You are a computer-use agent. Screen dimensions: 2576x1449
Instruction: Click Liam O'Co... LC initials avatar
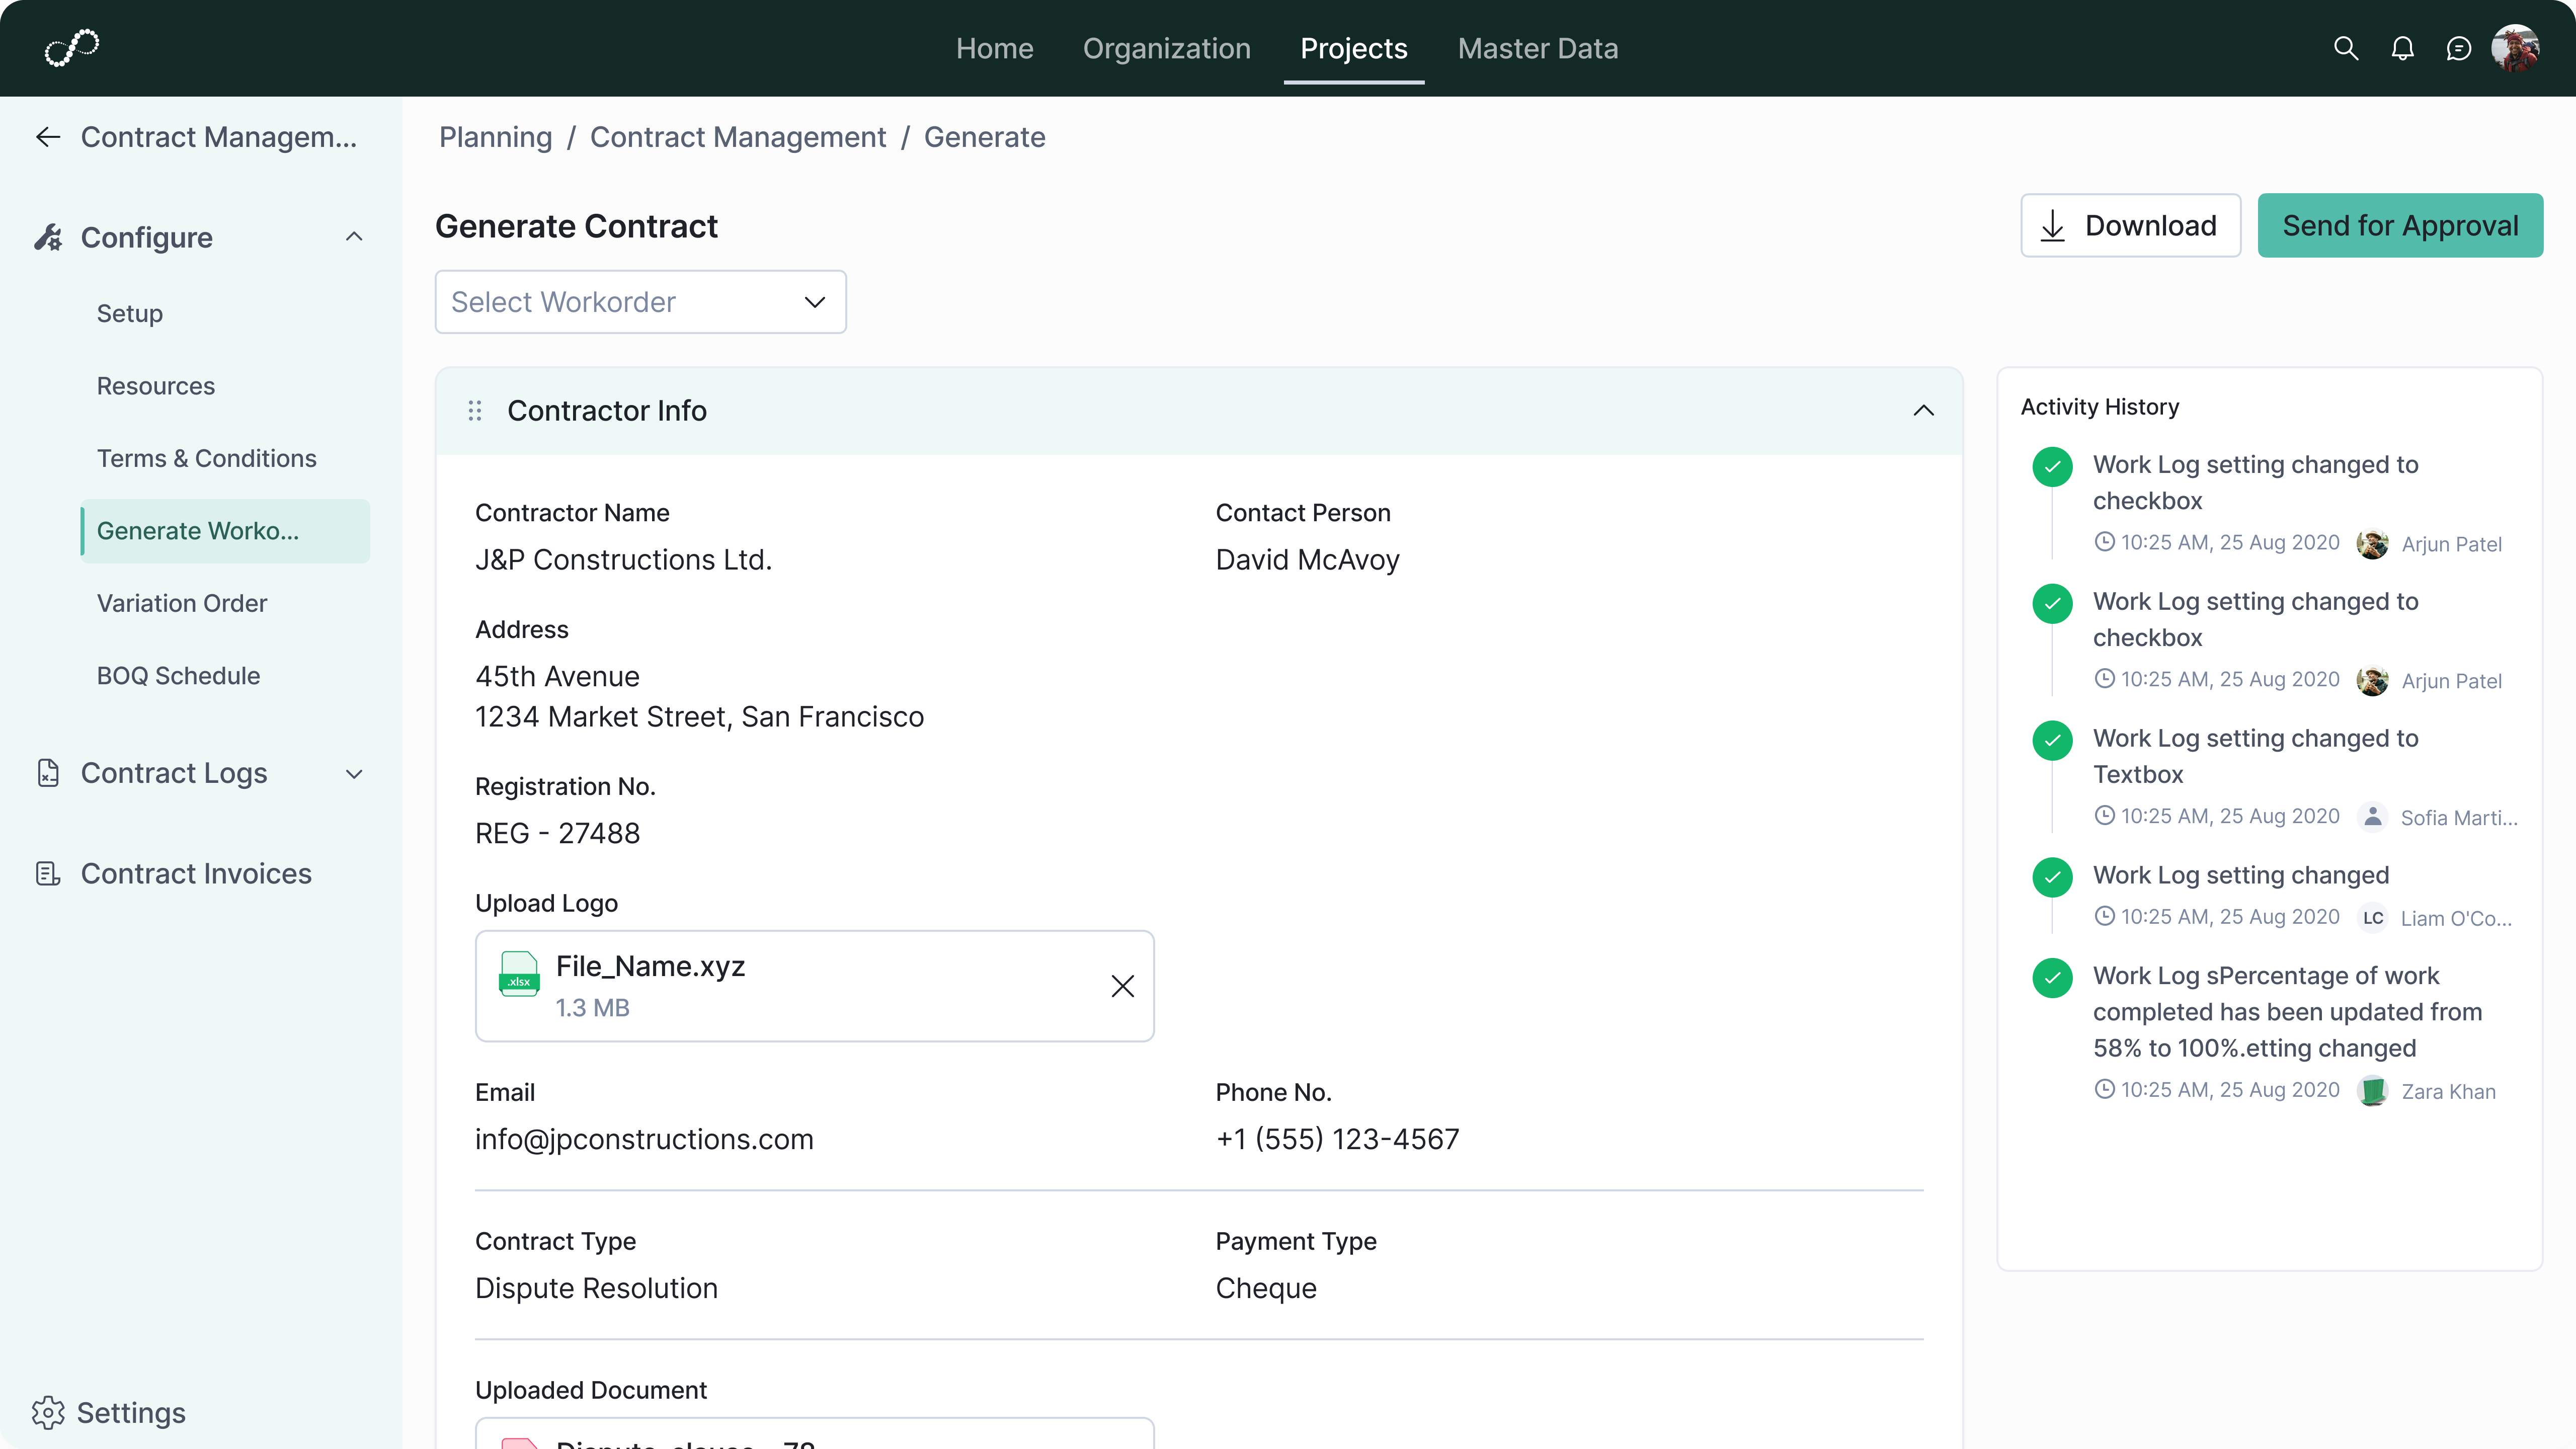pos(2373,918)
